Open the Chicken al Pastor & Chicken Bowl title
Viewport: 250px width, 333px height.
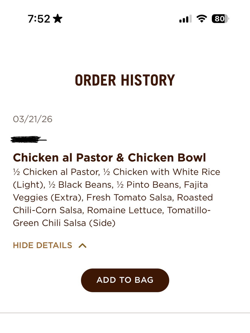(x=110, y=158)
